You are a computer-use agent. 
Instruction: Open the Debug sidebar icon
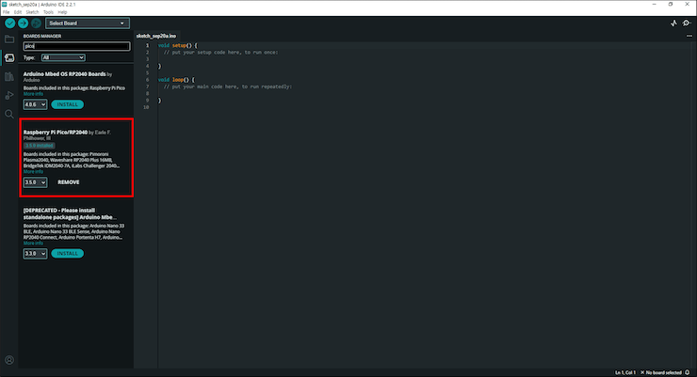tap(9, 95)
